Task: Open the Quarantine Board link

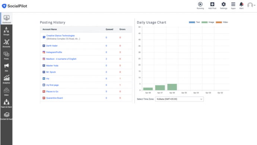Action: (54, 98)
